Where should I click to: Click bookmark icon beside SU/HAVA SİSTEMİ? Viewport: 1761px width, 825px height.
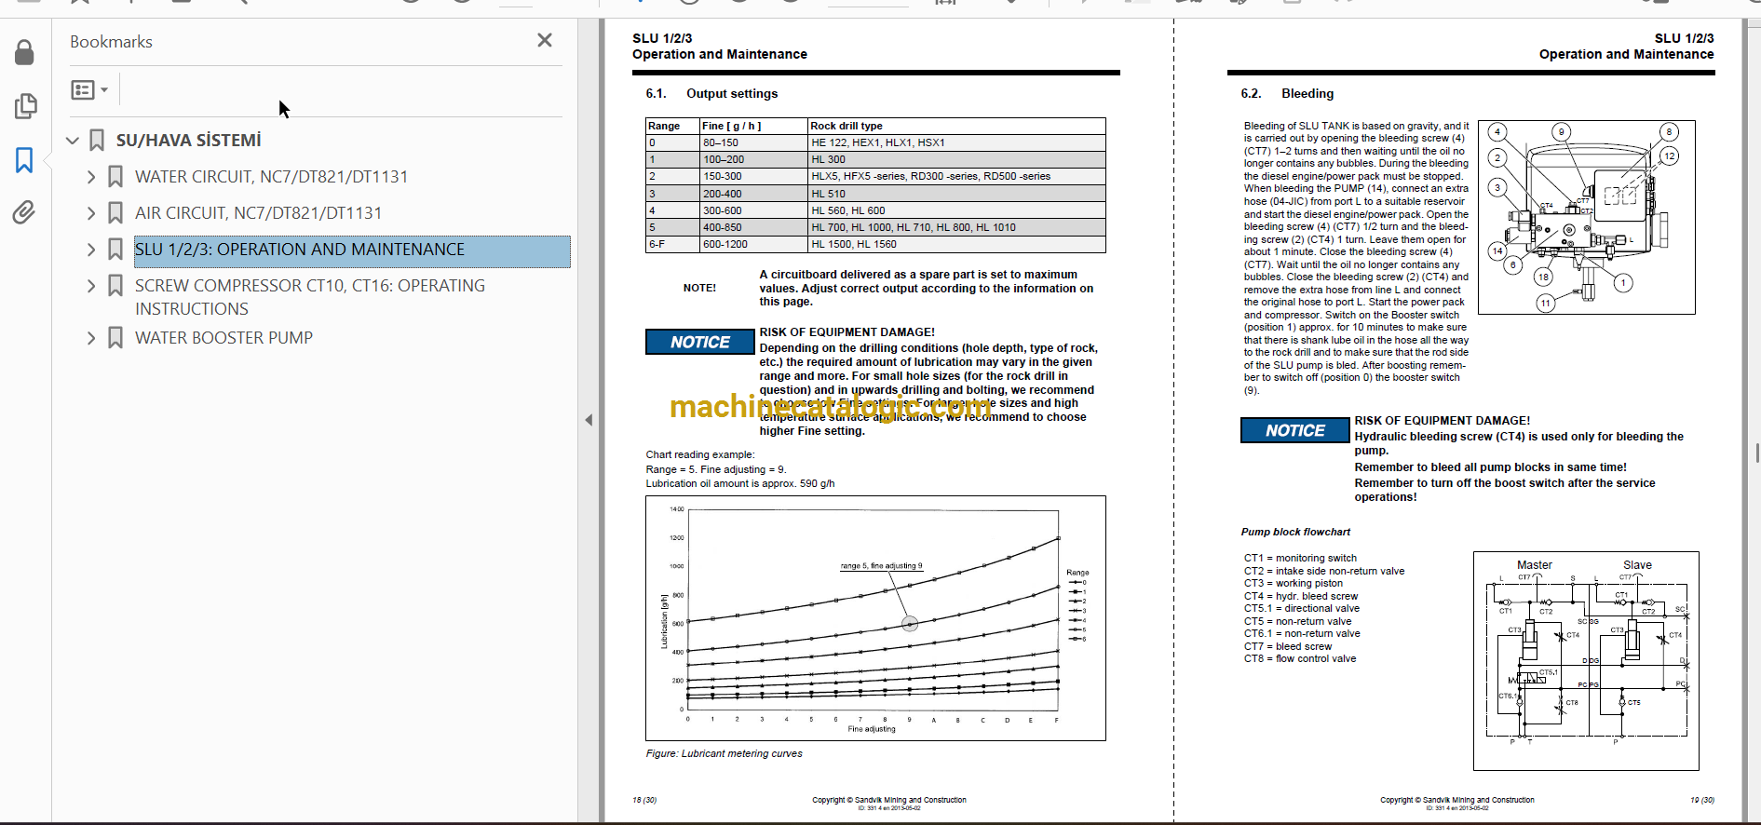[x=97, y=141]
